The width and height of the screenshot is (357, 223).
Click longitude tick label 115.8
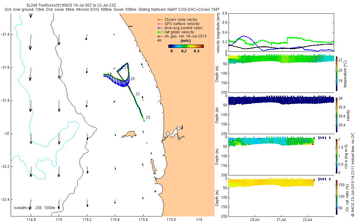click(x=171, y=220)
